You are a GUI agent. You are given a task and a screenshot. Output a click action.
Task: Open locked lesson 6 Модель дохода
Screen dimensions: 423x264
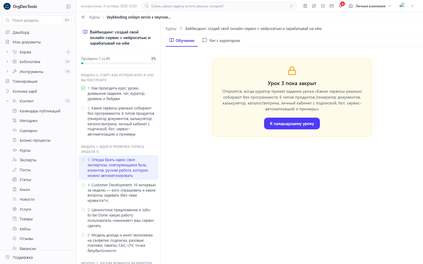tap(119, 243)
